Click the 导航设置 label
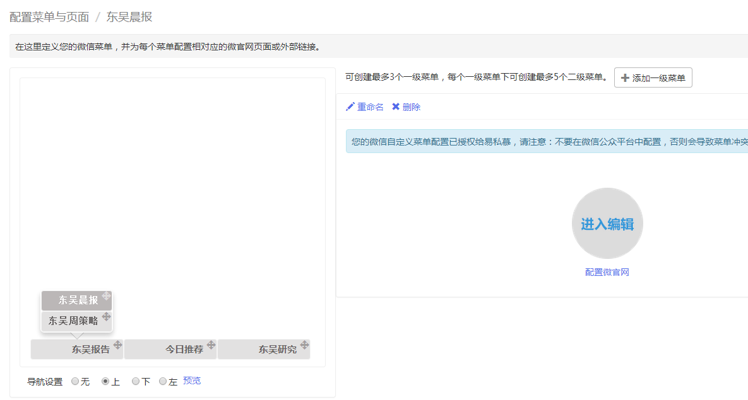The width and height of the screenshot is (748, 400). click(x=45, y=382)
